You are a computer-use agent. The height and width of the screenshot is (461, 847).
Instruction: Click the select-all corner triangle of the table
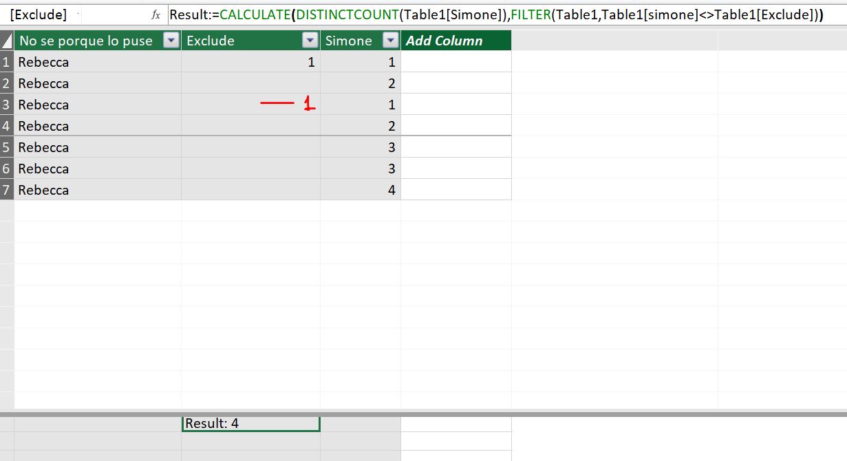pos(7,41)
